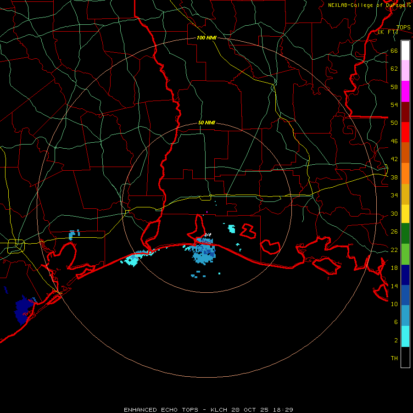
Task: Click the 50 NMI range ring label
Action: point(206,123)
